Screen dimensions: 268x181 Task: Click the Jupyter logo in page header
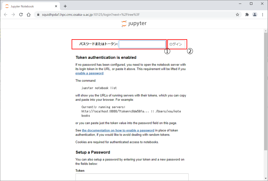point(134,24)
